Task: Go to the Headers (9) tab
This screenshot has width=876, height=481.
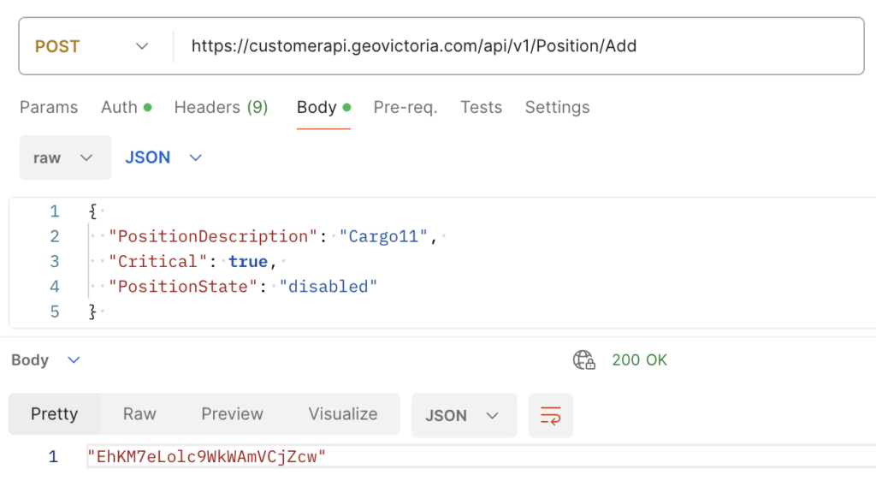Action: point(221,107)
